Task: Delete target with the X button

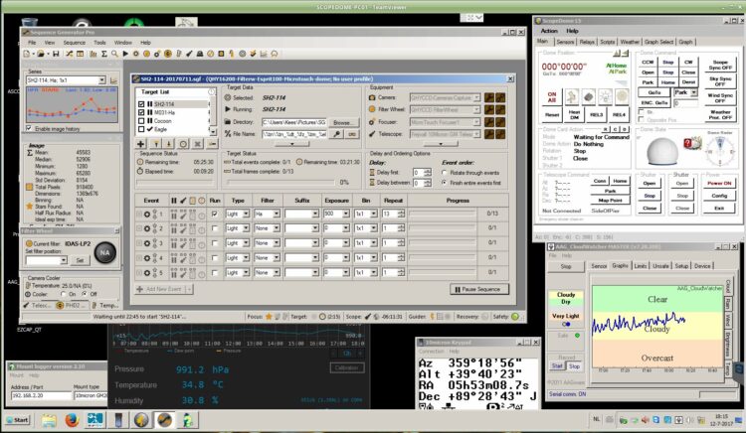Action: pos(198,144)
